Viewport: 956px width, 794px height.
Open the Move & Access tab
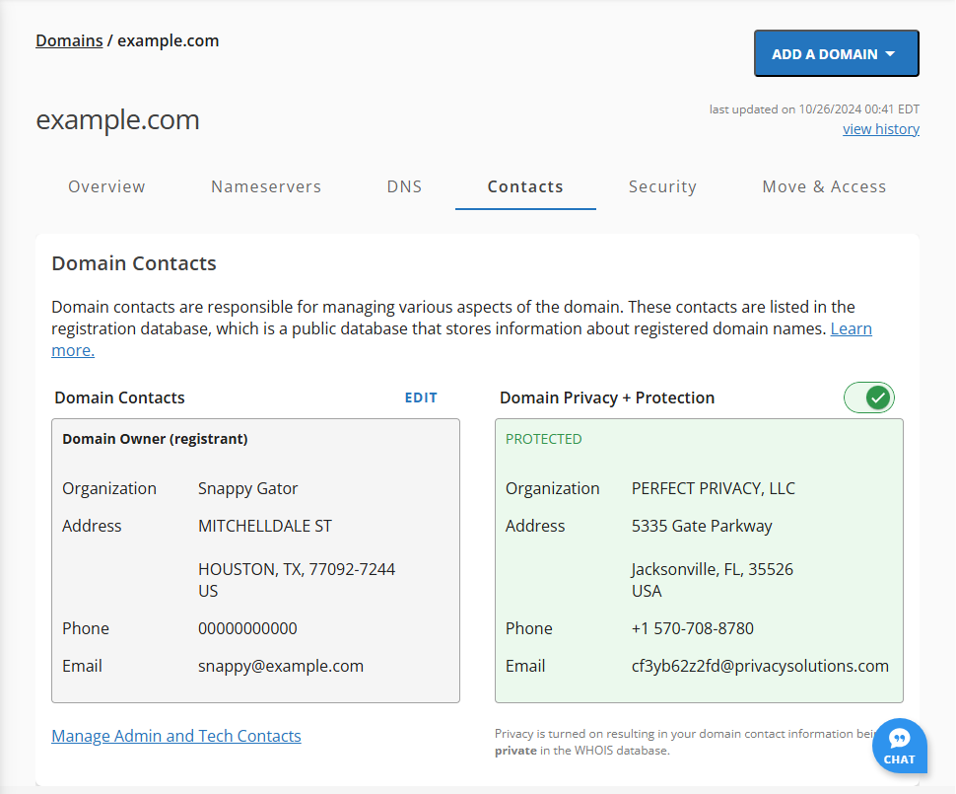(x=824, y=186)
